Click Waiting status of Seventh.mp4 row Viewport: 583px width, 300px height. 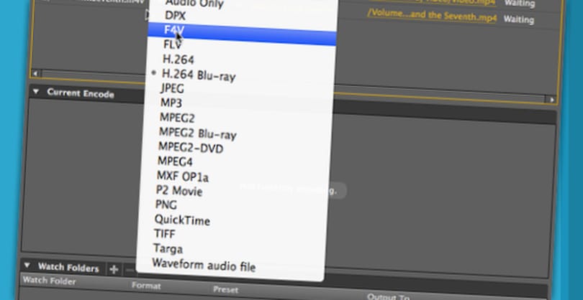[x=519, y=19]
